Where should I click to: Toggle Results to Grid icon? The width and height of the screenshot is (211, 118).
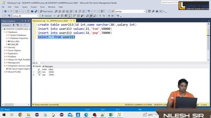coord(91,16)
